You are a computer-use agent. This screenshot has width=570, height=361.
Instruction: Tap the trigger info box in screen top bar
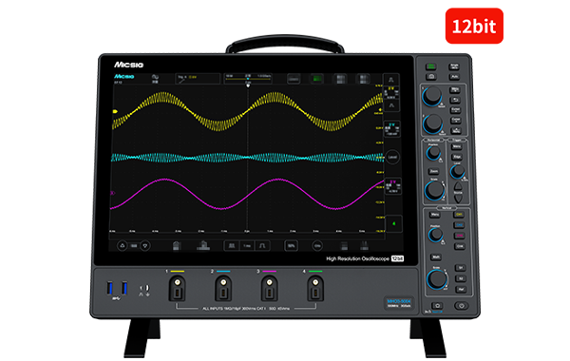coord(199,79)
